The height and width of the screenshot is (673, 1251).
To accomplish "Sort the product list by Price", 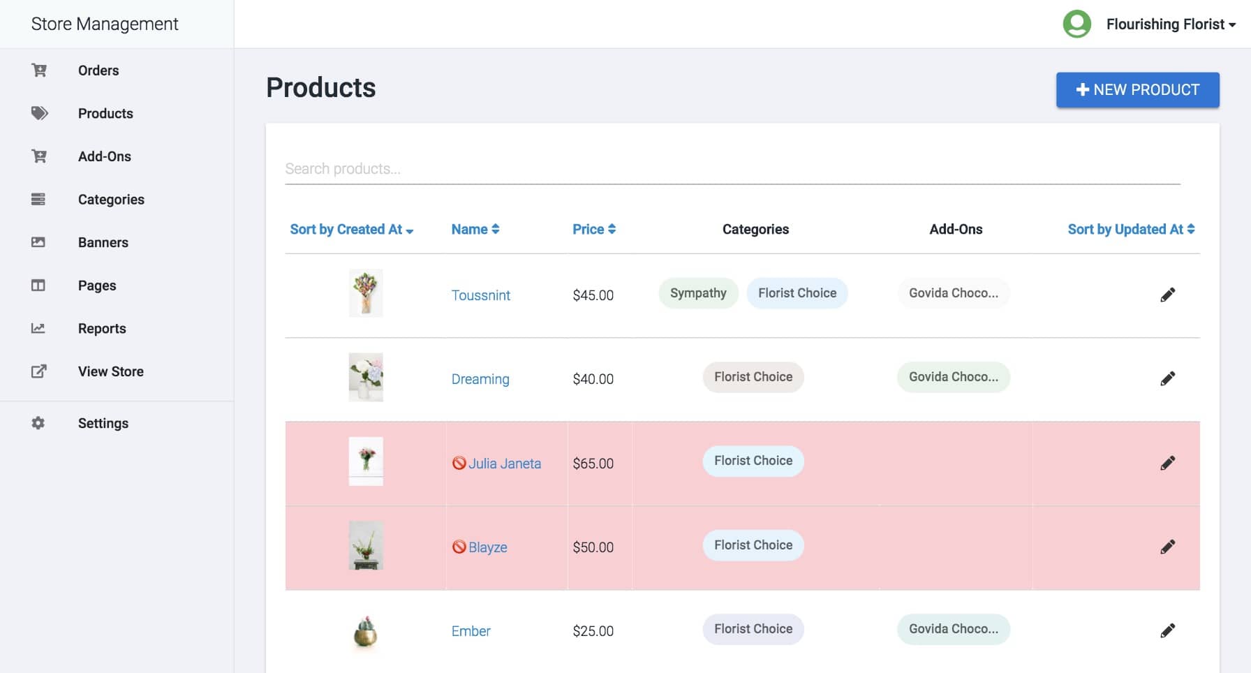I will click(x=593, y=230).
